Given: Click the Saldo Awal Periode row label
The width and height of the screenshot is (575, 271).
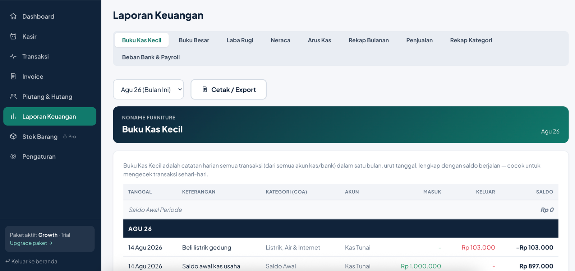Looking at the screenshot, I should [x=155, y=210].
